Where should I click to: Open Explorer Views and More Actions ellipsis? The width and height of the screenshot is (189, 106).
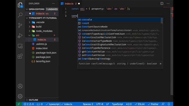click(x=53, y=4)
